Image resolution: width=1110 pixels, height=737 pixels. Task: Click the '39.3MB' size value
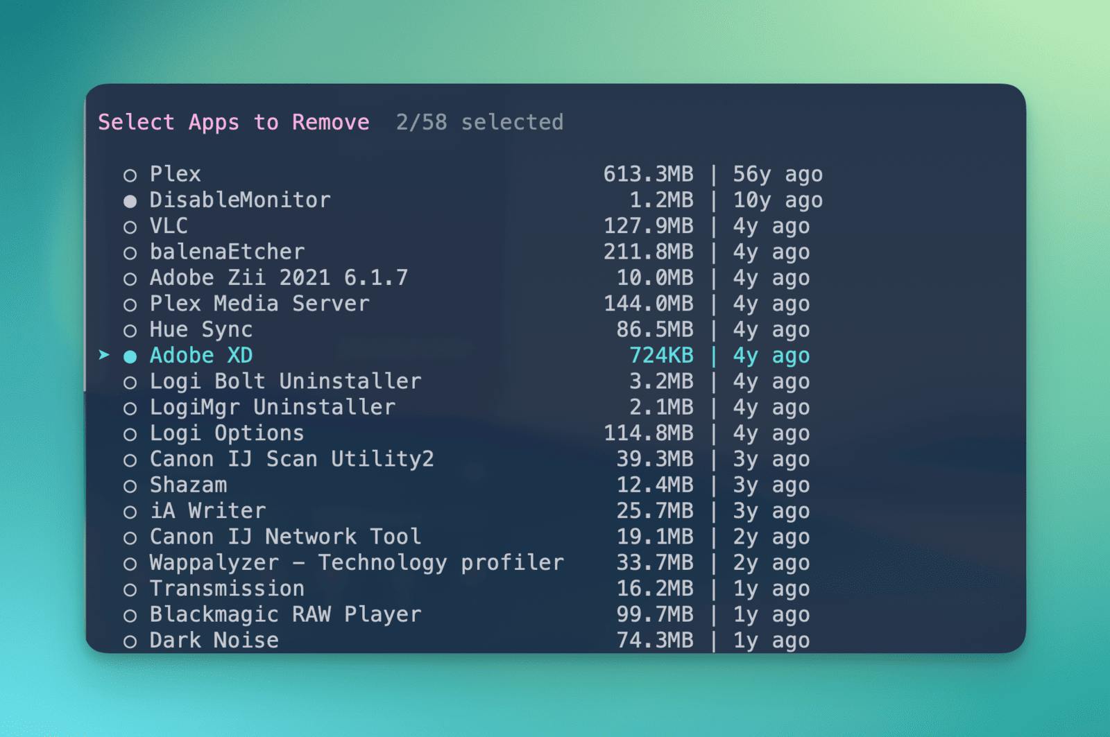click(655, 458)
